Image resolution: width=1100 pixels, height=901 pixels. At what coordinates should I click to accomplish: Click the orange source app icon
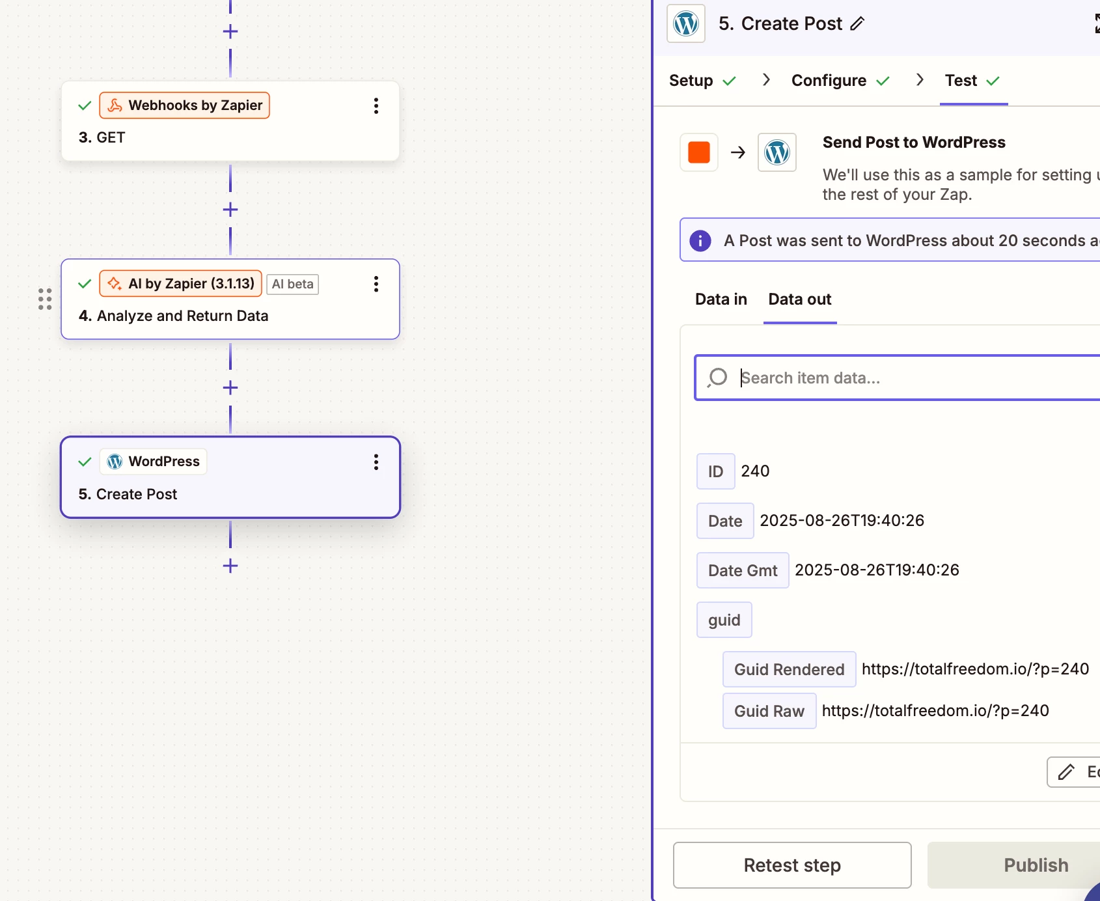click(699, 152)
